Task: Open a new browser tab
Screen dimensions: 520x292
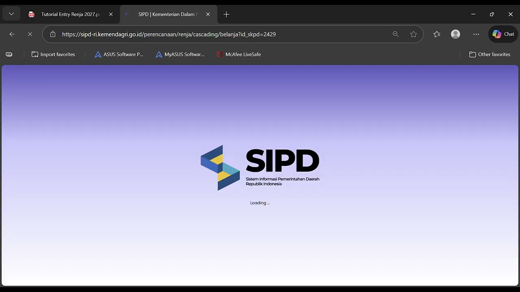Action: point(226,14)
